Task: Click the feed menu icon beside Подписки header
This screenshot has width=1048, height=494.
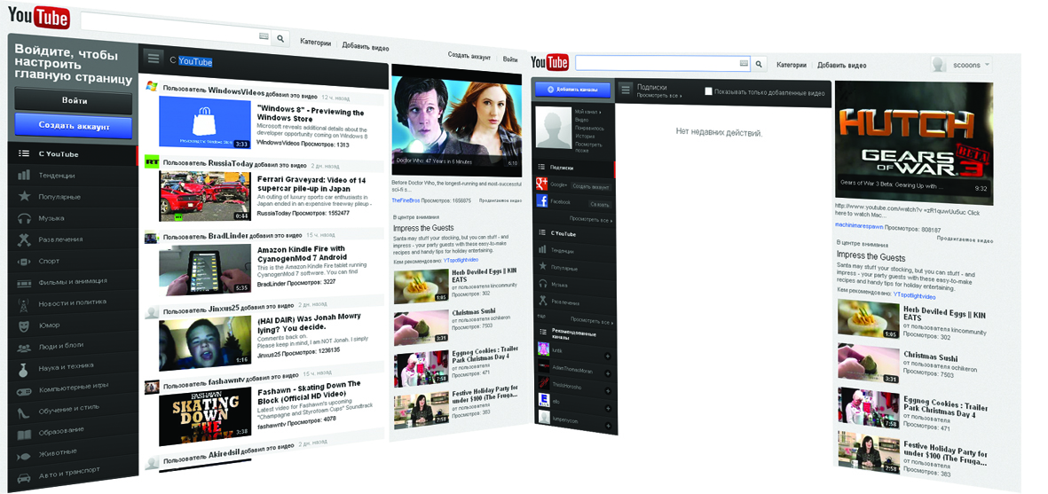Action: click(x=626, y=90)
